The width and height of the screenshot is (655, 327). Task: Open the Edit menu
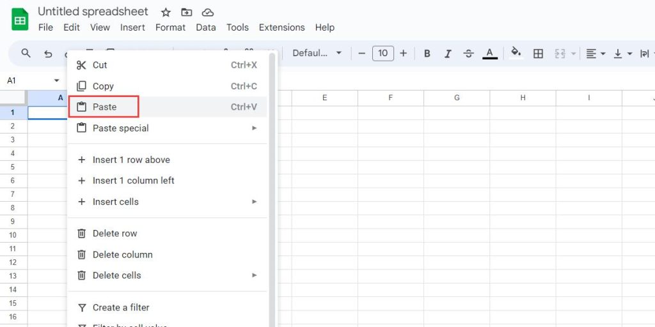(72, 27)
